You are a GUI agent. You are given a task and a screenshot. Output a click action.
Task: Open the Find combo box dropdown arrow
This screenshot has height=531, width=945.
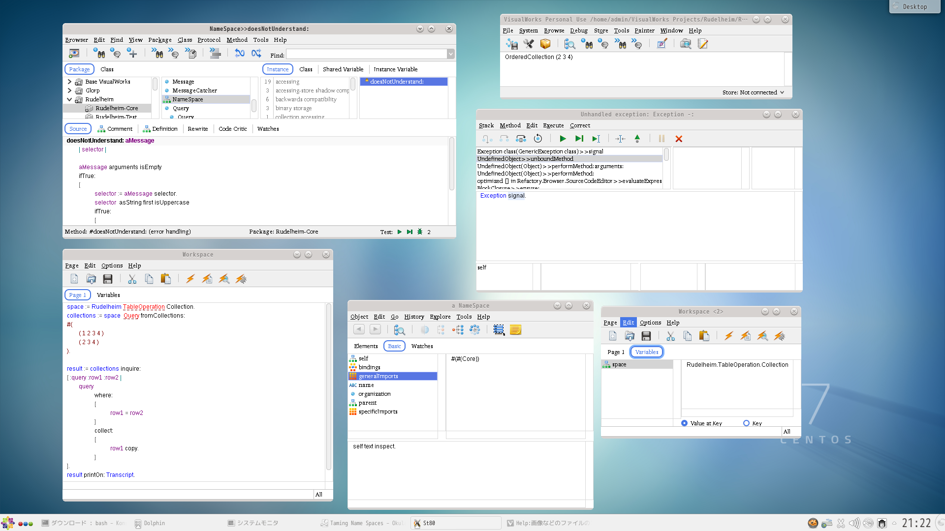point(450,55)
